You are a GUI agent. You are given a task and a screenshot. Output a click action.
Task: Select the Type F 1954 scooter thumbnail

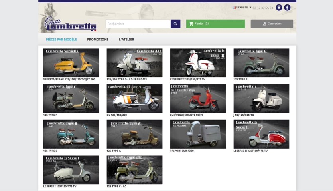tap(71, 98)
